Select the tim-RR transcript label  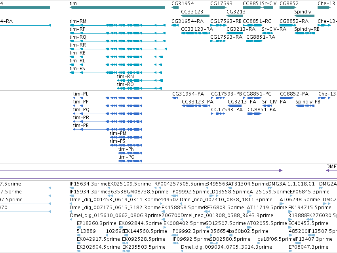[x=78, y=45]
